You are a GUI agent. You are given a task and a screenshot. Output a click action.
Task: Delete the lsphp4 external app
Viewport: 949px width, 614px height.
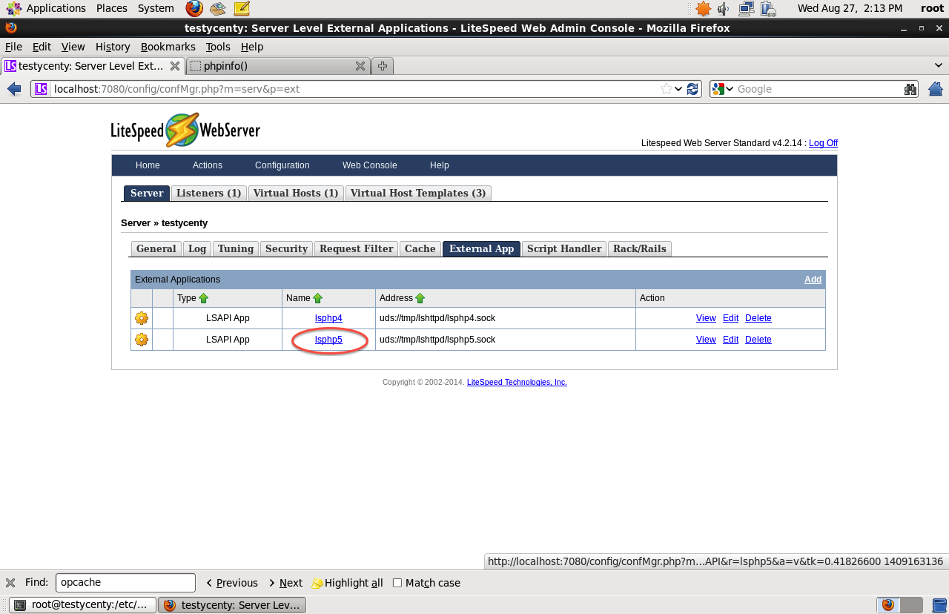758,318
